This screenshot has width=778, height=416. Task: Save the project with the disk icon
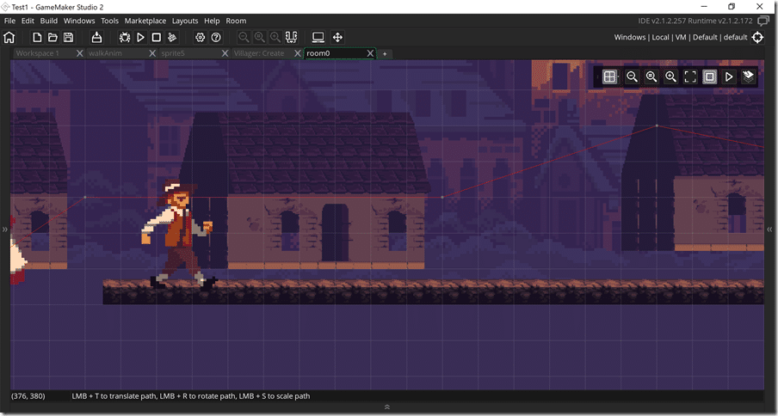pyautogui.click(x=69, y=37)
